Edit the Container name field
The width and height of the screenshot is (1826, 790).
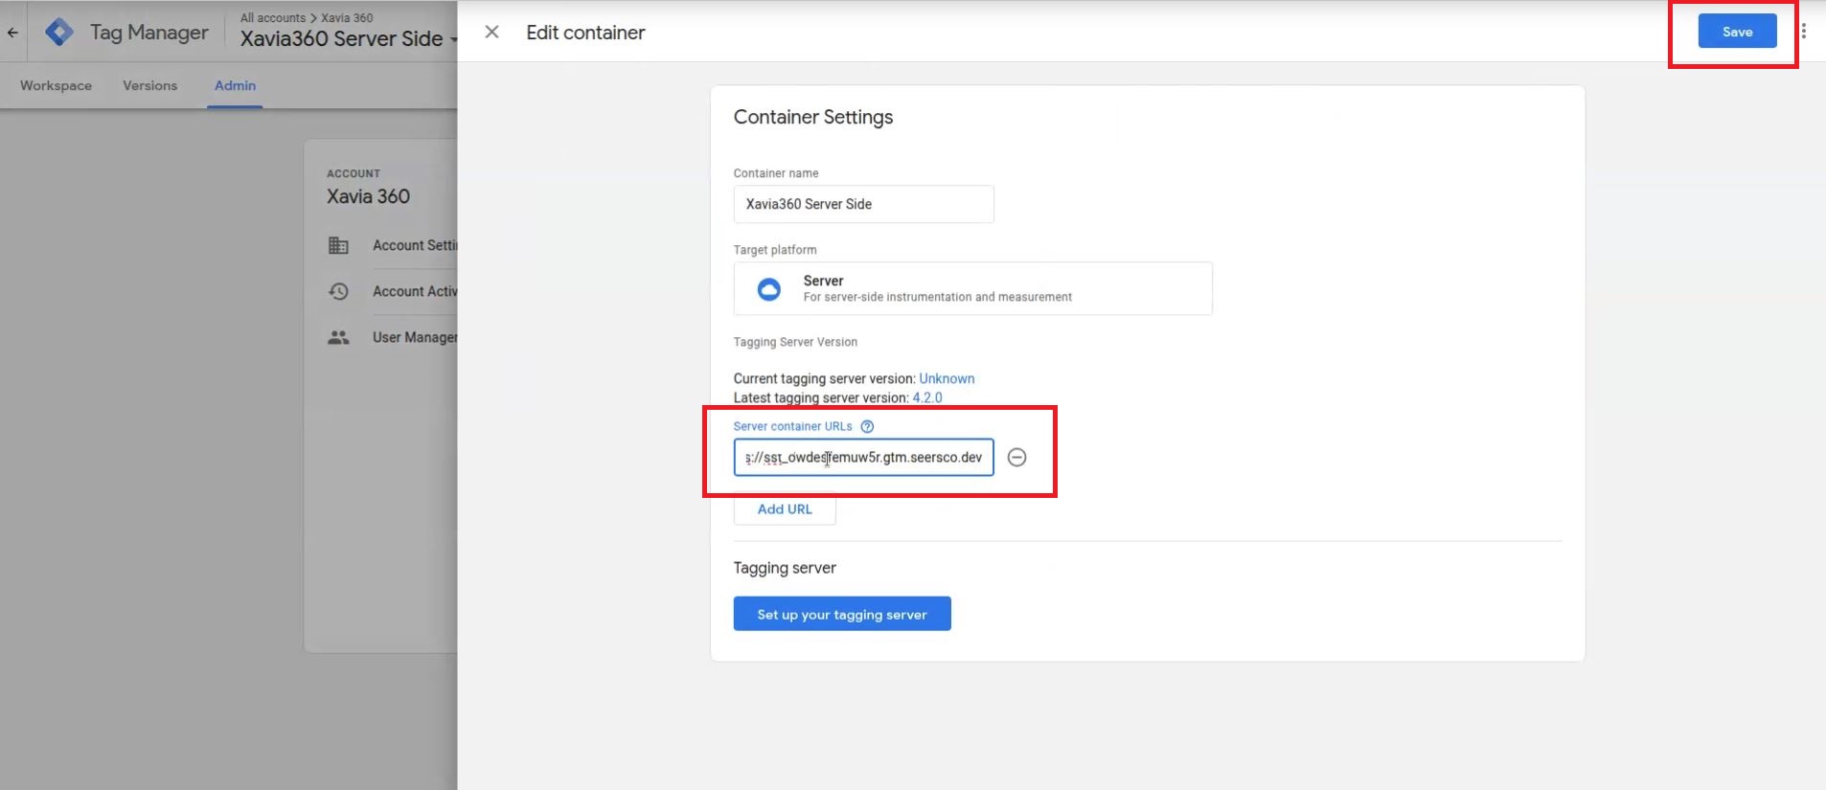point(863,204)
